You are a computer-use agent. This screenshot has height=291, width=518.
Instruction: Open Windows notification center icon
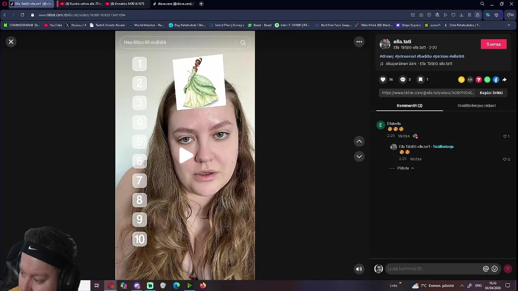(x=508, y=286)
